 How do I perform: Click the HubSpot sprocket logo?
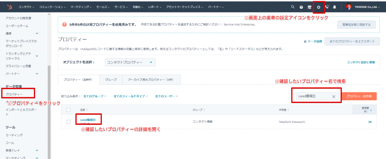click(x=10, y=7)
